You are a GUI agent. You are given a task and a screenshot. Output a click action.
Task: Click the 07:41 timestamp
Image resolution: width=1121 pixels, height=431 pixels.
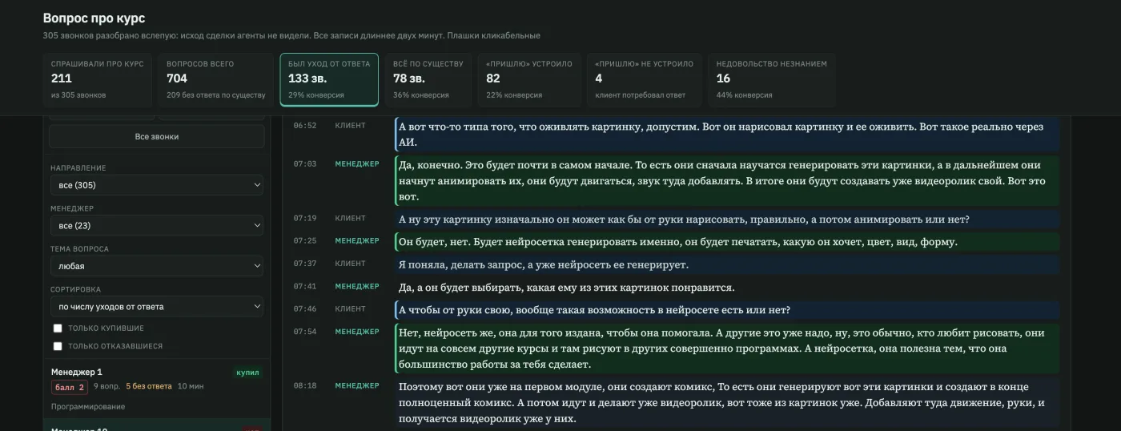(x=305, y=286)
